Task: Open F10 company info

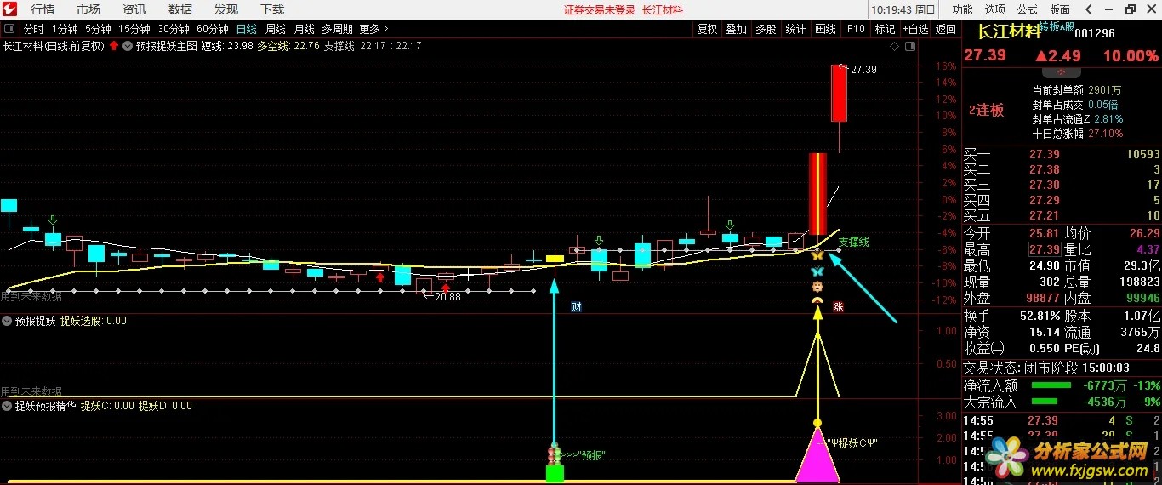Action: tap(856, 28)
